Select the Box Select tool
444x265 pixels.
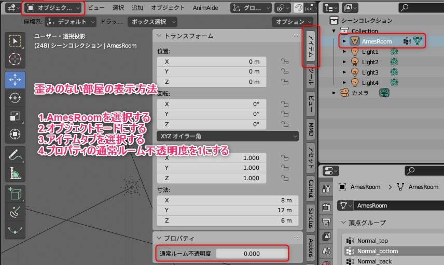[x=15, y=41]
